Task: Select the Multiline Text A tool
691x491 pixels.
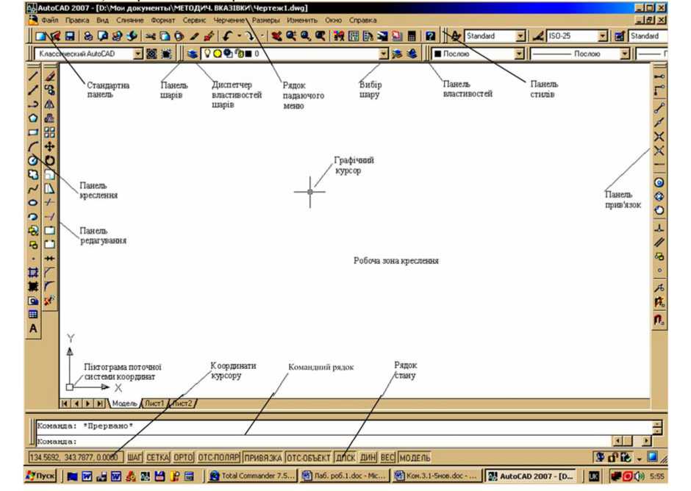Action: coord(33,329)
